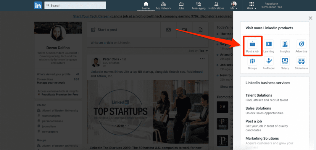Open the Me profile dropdown
The width and height of the screenshot is (316, 150).
[234, 5]
